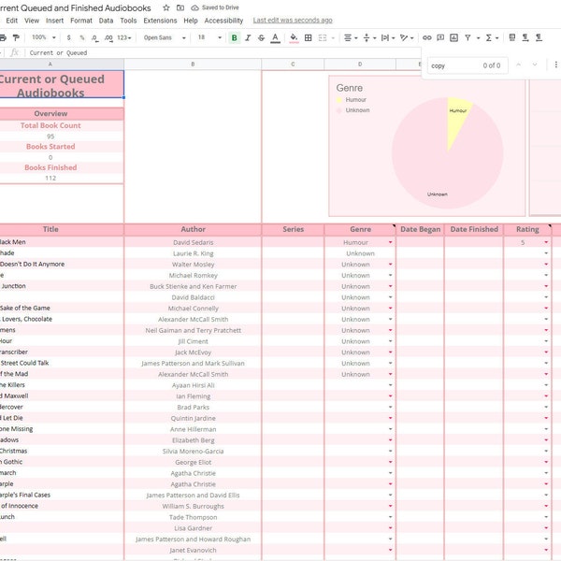Open vertical align options
Screen dimensions: 561x561
369,37
